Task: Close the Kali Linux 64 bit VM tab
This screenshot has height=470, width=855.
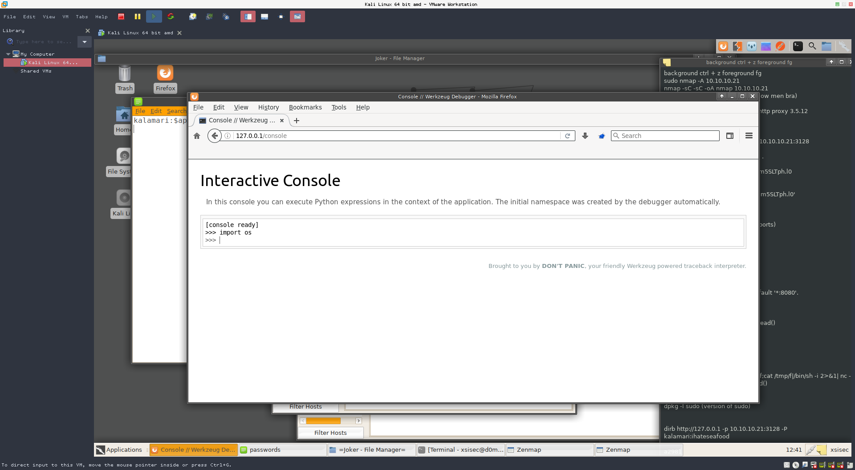Action: 179,33
